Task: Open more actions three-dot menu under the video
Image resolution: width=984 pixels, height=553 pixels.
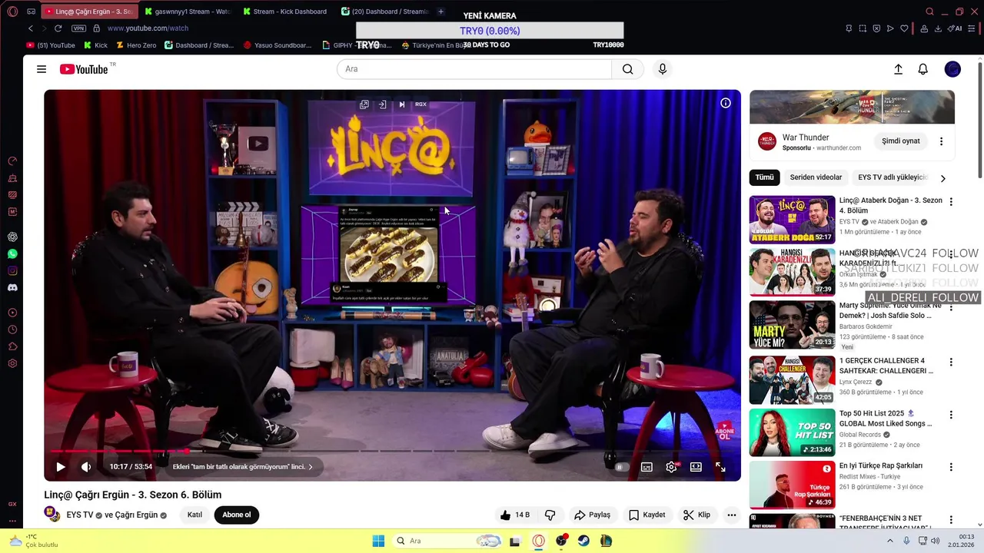Action: pyautogui.click(x=732, y=515)
